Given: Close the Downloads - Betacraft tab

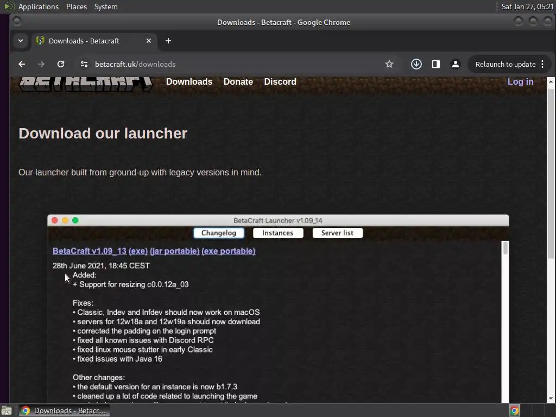Looking at the screenshot, I should coord(149,41).
